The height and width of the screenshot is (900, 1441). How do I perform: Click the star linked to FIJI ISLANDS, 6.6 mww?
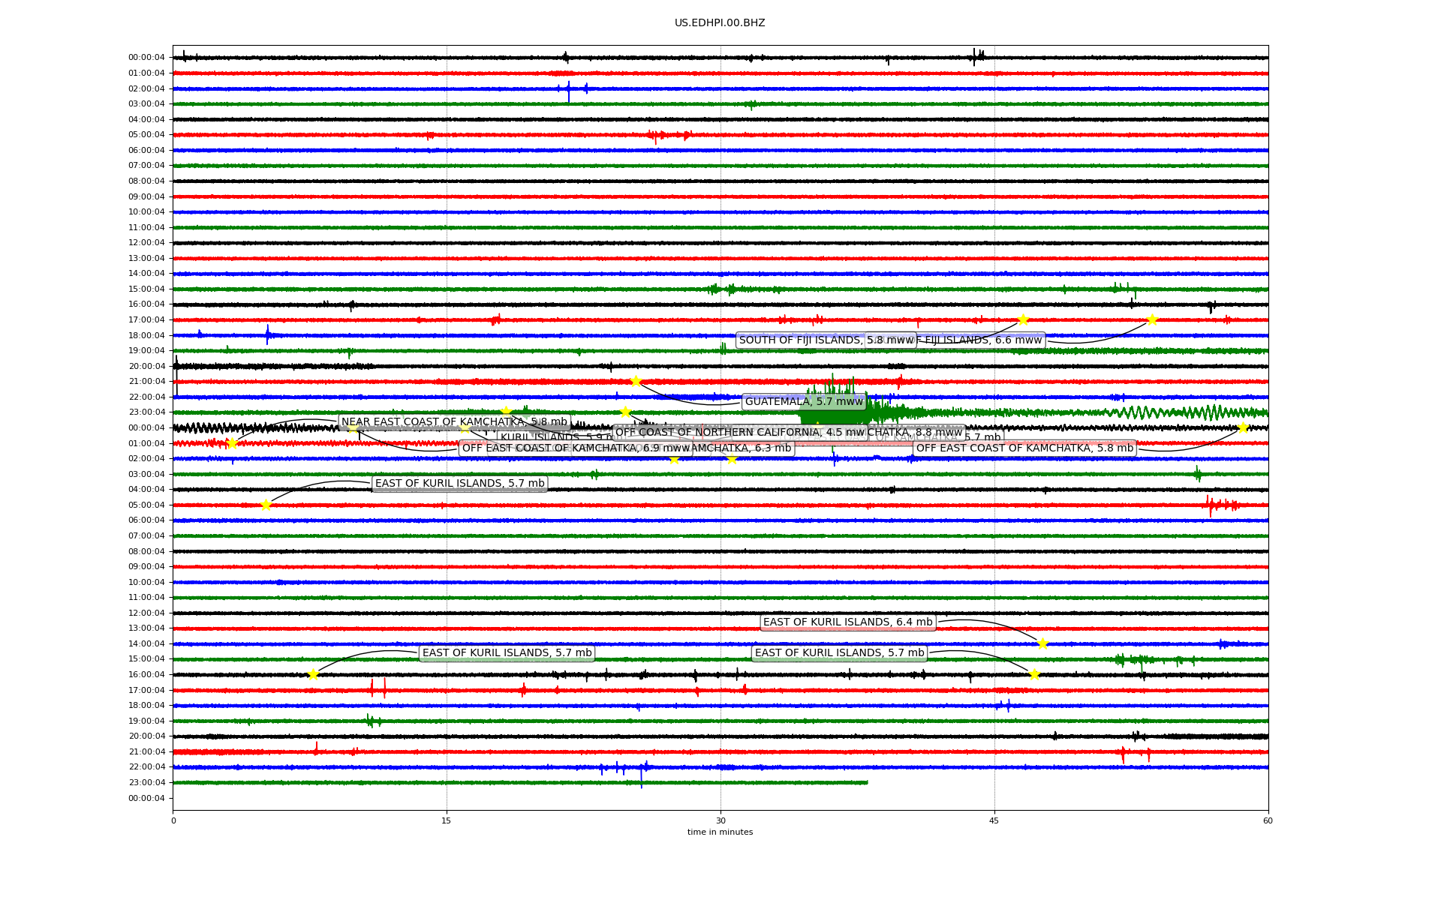pos(1152,320)
